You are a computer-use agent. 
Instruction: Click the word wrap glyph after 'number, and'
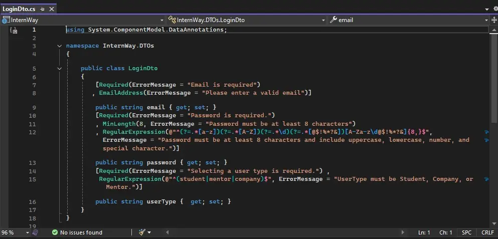coord(486,140)
